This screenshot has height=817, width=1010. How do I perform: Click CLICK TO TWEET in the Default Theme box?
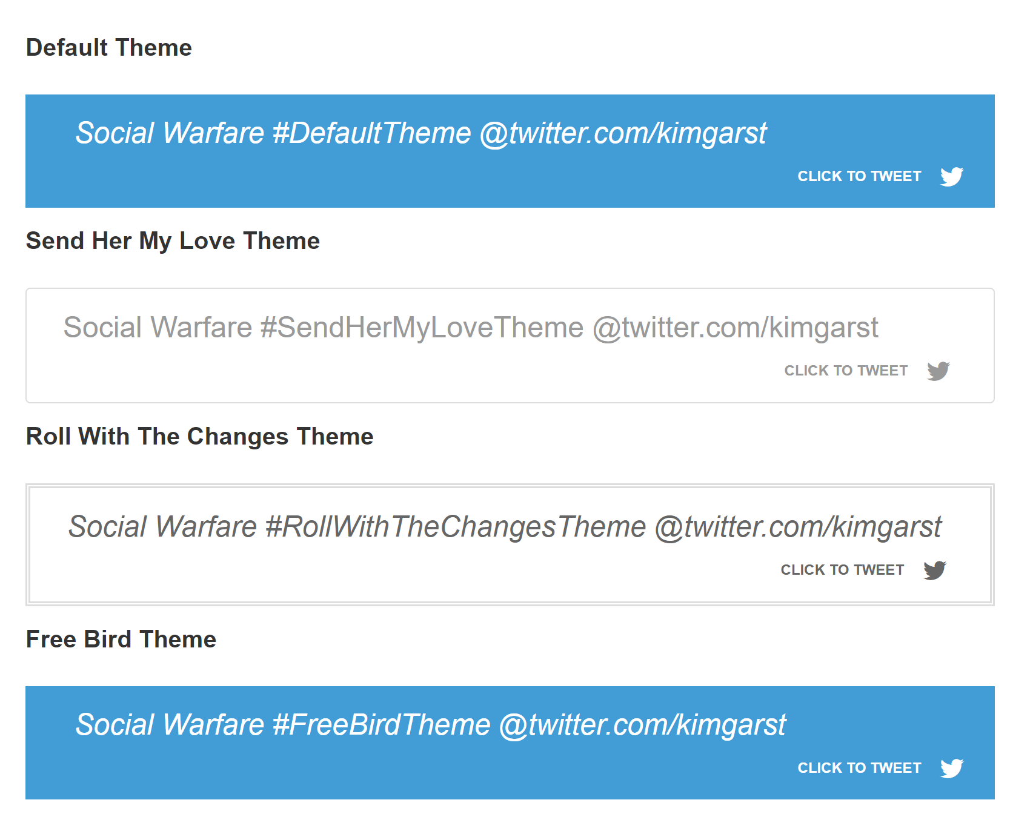(859, 176)
